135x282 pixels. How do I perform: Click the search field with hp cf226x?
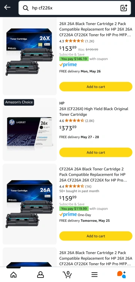(x=75, y=8)
